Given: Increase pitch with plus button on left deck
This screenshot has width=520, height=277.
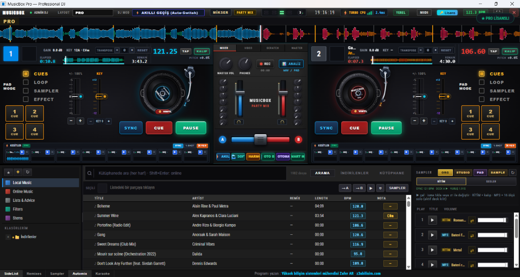Looking at the screenshot, I should (x=80, y=121).
